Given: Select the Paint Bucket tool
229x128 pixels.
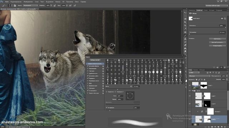Looking at the screenshot, I should coord(185,48).
